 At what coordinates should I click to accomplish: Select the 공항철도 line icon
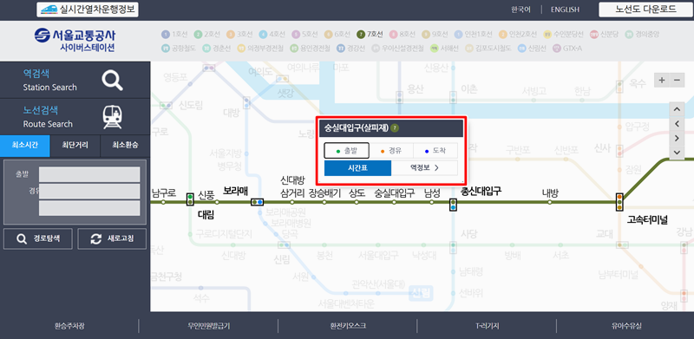pos(166,48)
